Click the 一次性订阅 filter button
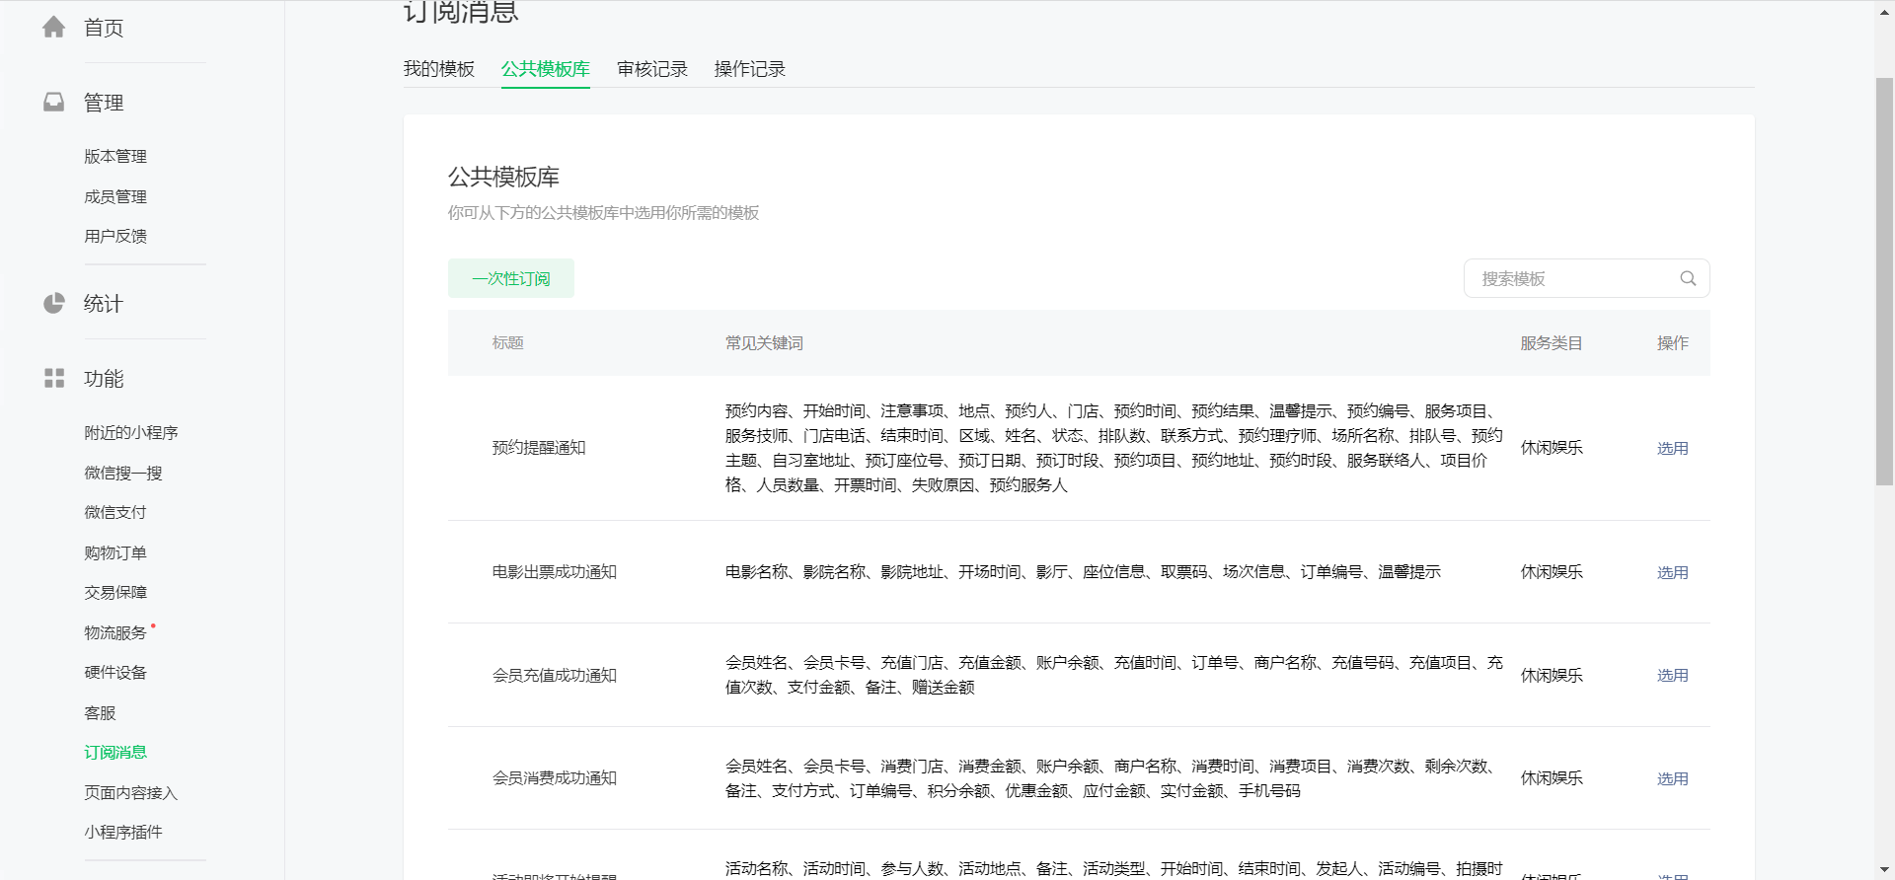Image resolution: width=1895 pixels, height=880 pixels. (x=511, y=278)
